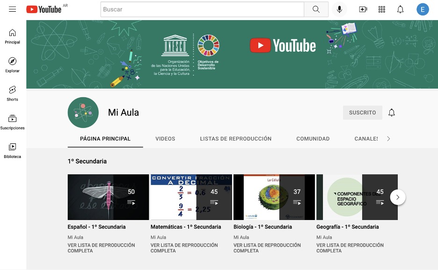The width and height of the screenshot is (438, 270).
Task: Open the account avatar menu
Action: [x=423, y=9]
